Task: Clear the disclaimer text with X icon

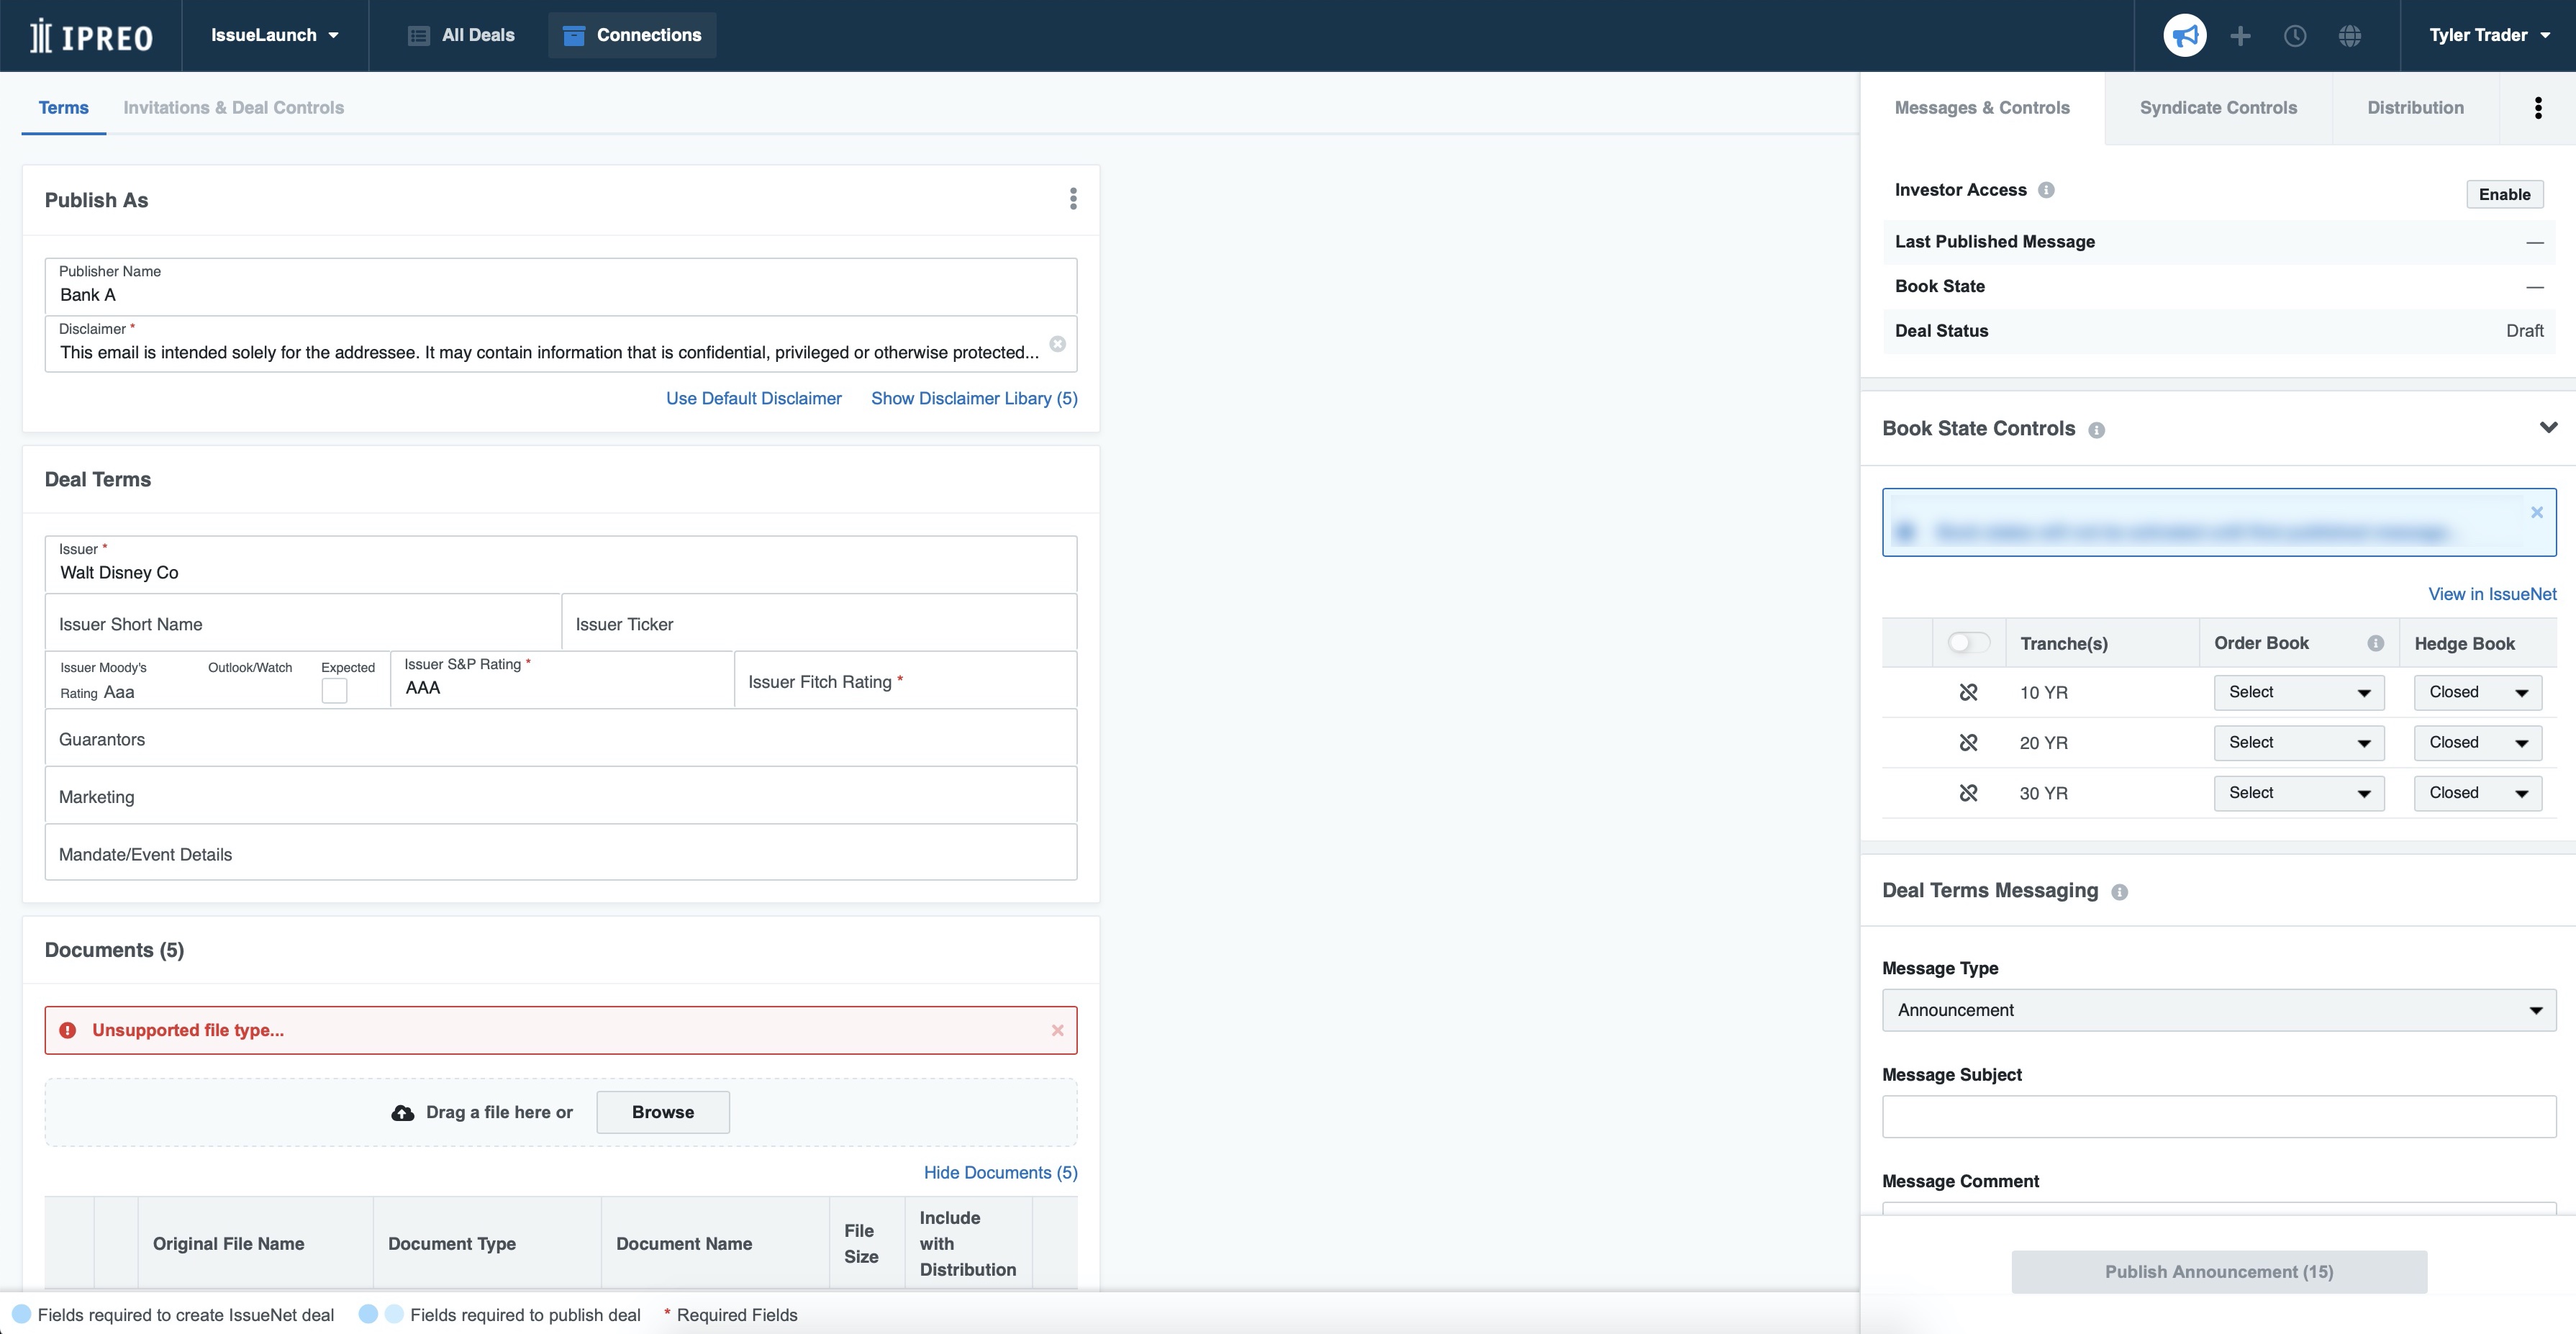Action: tap(1057, 344)
